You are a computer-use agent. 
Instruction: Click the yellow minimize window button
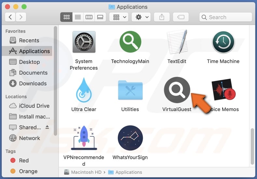pos(16,7)
